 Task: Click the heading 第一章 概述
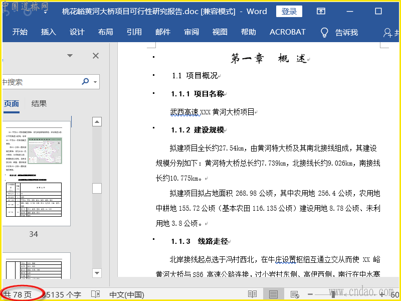point(269,59)
